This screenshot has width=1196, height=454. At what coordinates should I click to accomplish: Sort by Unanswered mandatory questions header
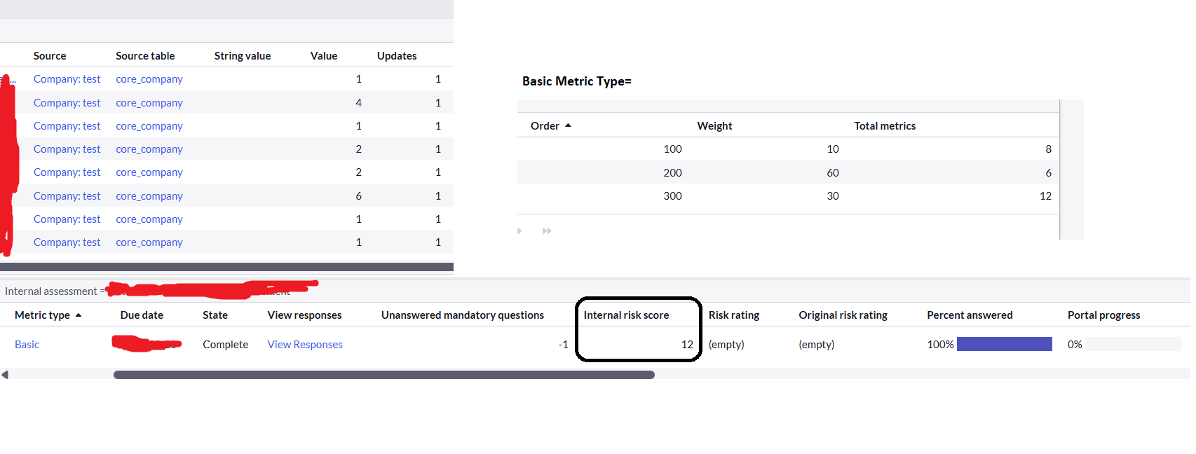tap(463, 315)
